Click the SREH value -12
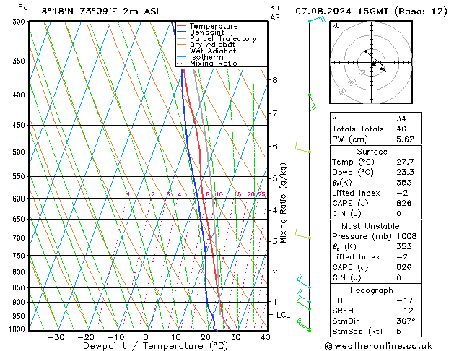 click(x=404, y=311)
